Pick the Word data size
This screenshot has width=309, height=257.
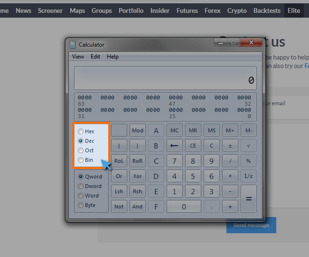[x=81, y=196]
